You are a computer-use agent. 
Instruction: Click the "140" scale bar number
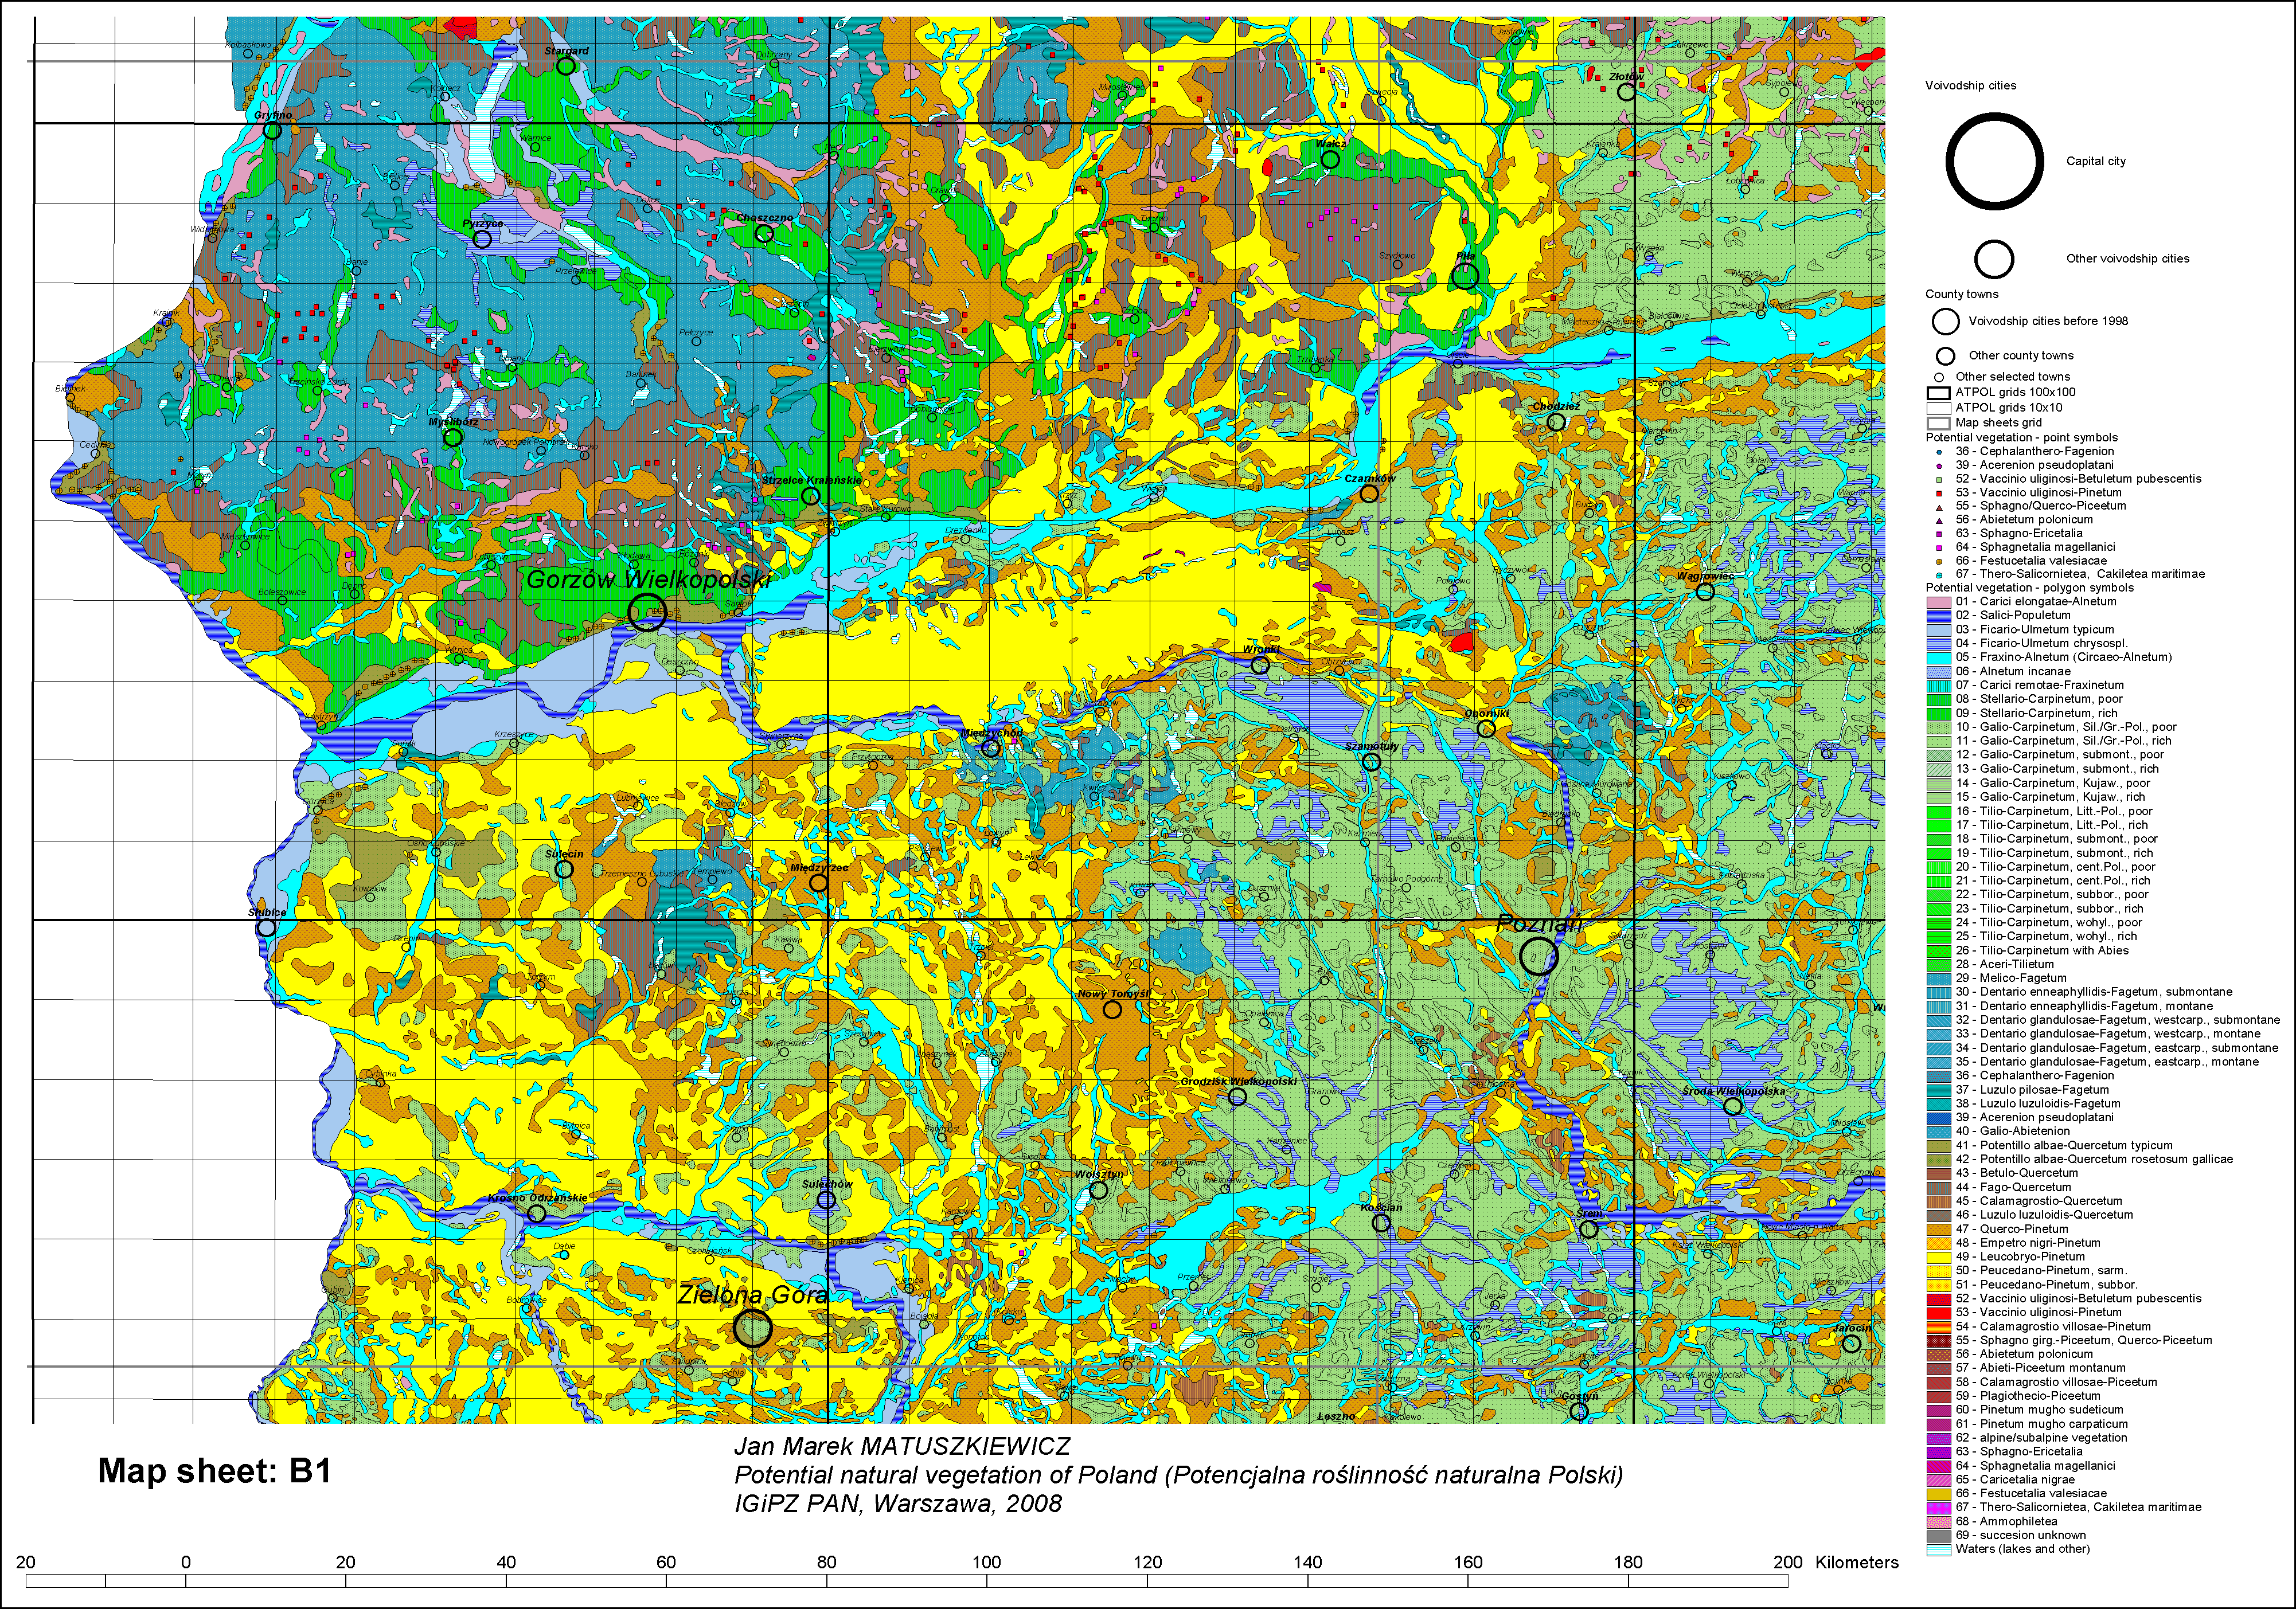click(x=1307, y=1563)
